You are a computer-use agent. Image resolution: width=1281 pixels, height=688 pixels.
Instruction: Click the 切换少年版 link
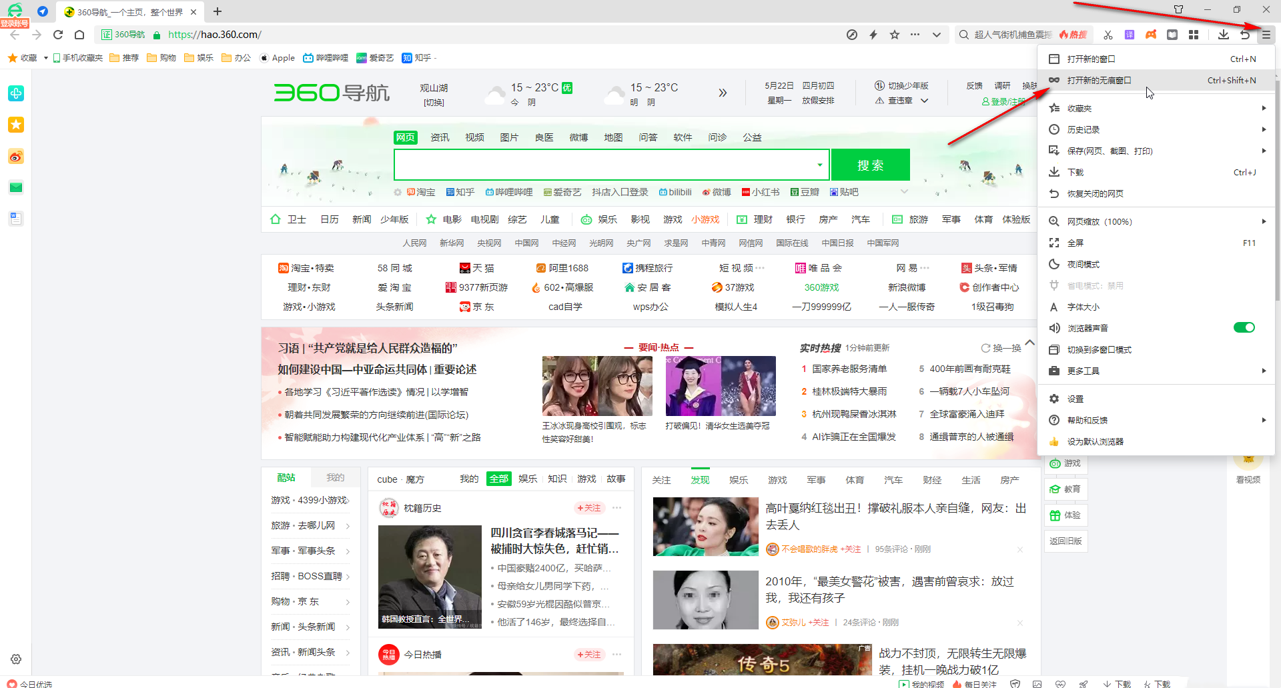(901, 85)
